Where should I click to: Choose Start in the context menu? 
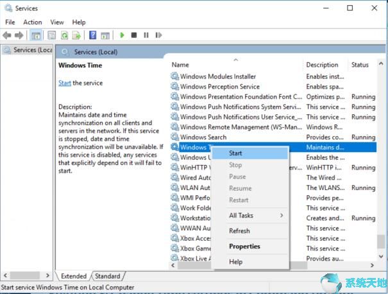pos(250,153)
